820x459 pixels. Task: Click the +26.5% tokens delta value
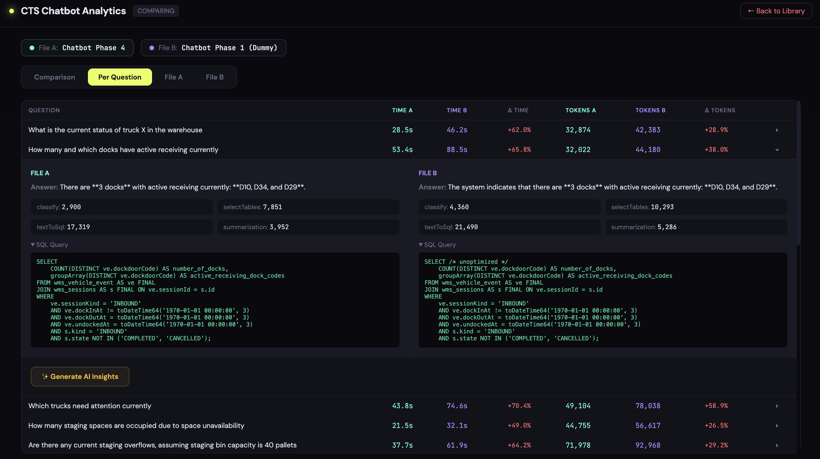click(716, 426)
